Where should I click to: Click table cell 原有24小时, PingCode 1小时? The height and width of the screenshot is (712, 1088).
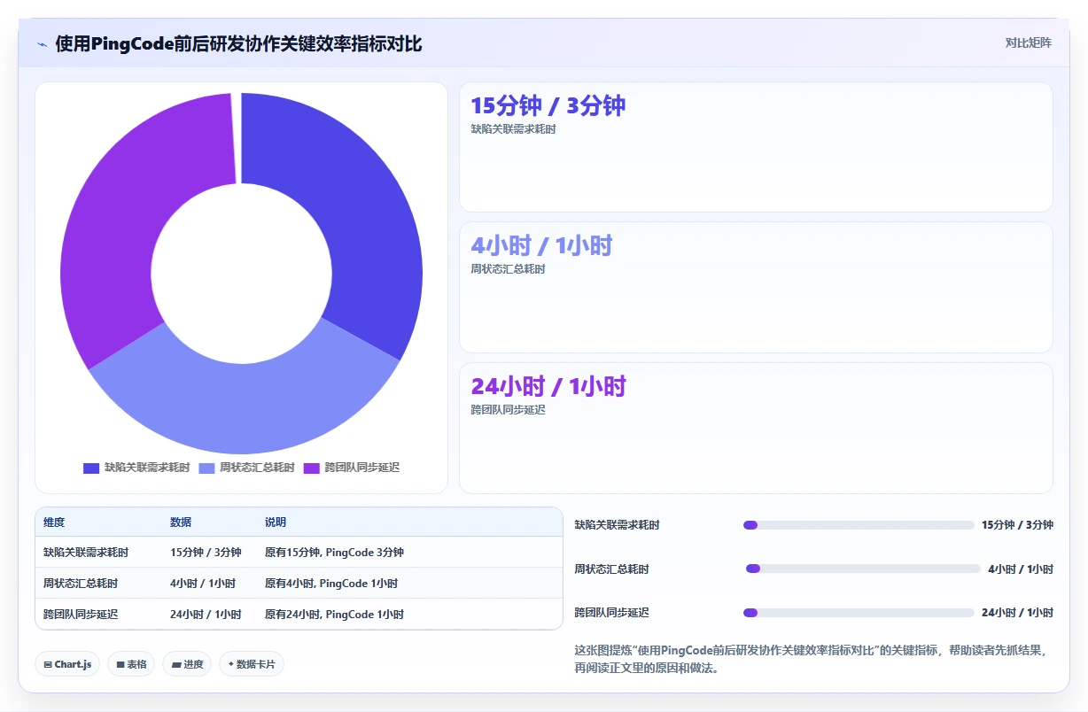tap(334, 615)
